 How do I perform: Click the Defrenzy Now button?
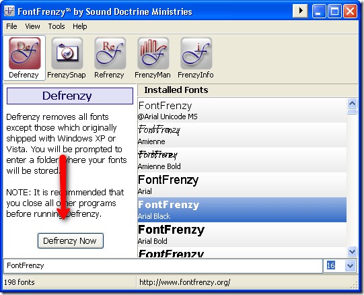(71, 240)
